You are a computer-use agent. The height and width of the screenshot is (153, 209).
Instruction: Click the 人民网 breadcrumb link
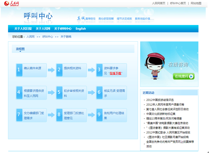(31, 37)
